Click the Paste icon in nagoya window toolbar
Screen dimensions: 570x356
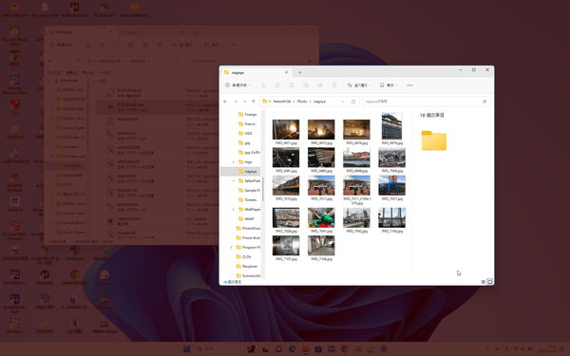coord(292,85)
